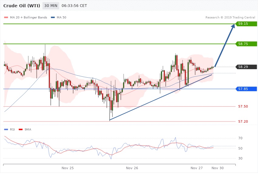Click the 57.20 support level label

pyautogui.click(x=243, y=121)
